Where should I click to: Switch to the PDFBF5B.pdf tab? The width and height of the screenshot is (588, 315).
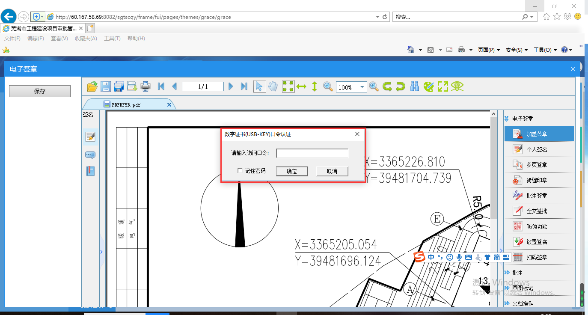pyautogui.click(x=126, y=104)
